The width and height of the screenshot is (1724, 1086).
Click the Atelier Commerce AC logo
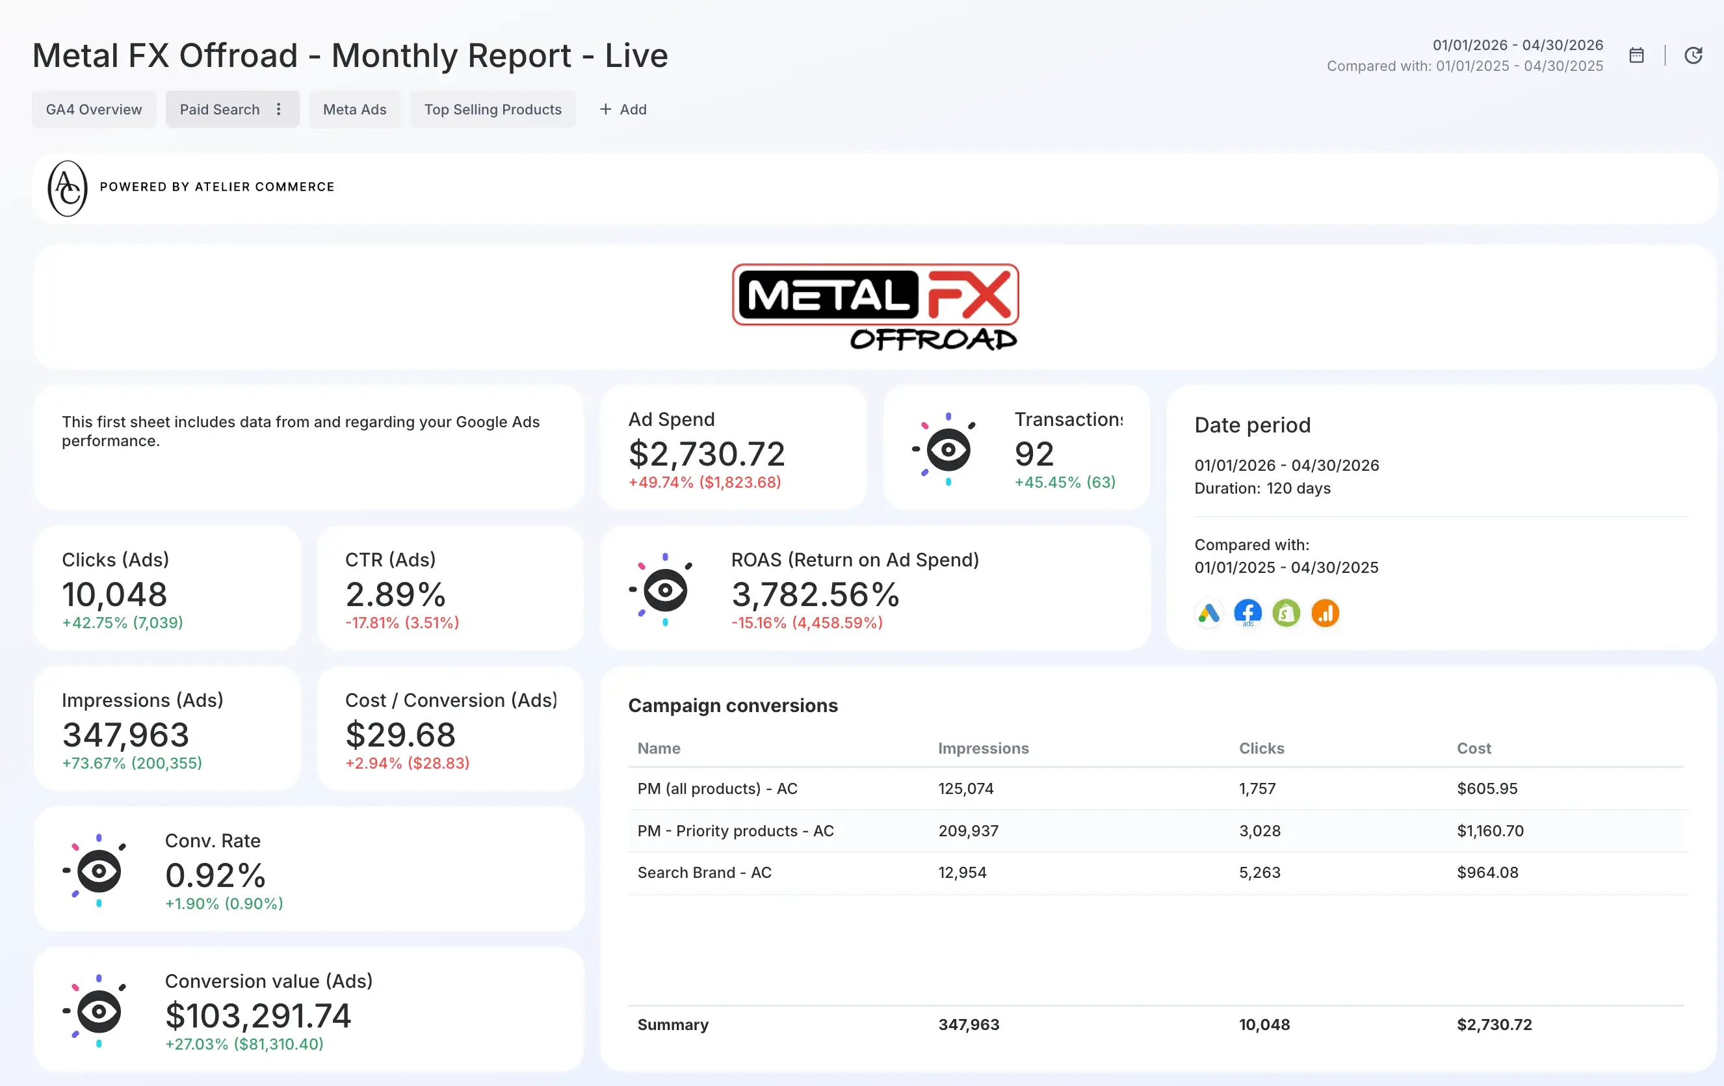tap(68, 189)
